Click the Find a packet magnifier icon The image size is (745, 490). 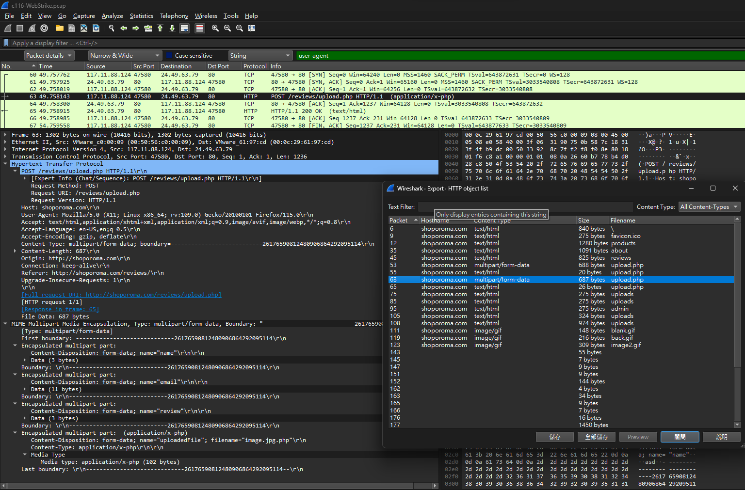[112, 28]
